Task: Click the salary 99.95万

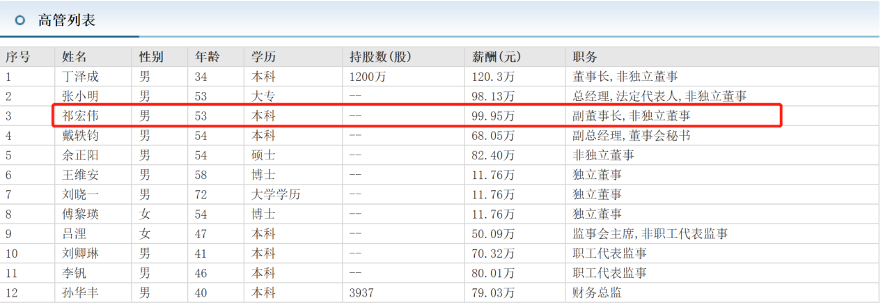Action: 493,116
